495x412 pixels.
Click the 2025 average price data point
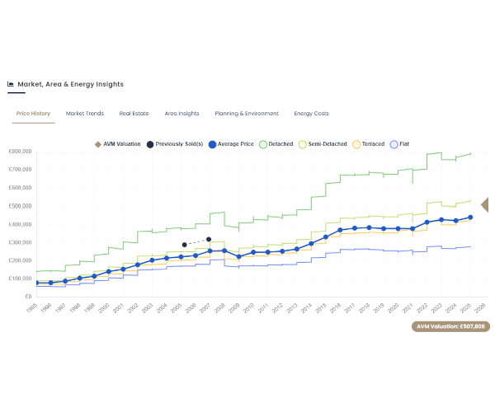(x=470, y=218)
